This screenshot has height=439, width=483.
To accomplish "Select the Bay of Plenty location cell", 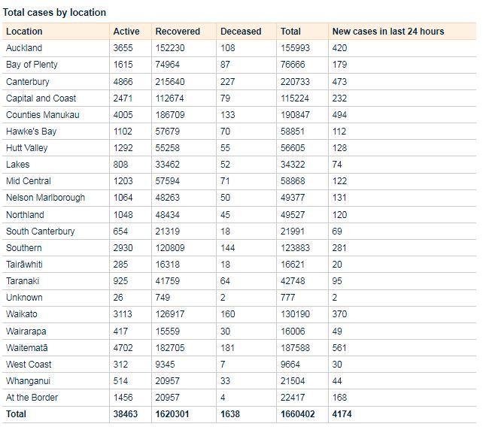I will [32, 65].
